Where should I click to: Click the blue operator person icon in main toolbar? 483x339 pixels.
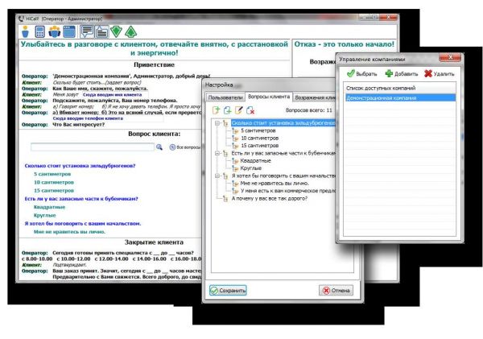(x=25, y=31)
